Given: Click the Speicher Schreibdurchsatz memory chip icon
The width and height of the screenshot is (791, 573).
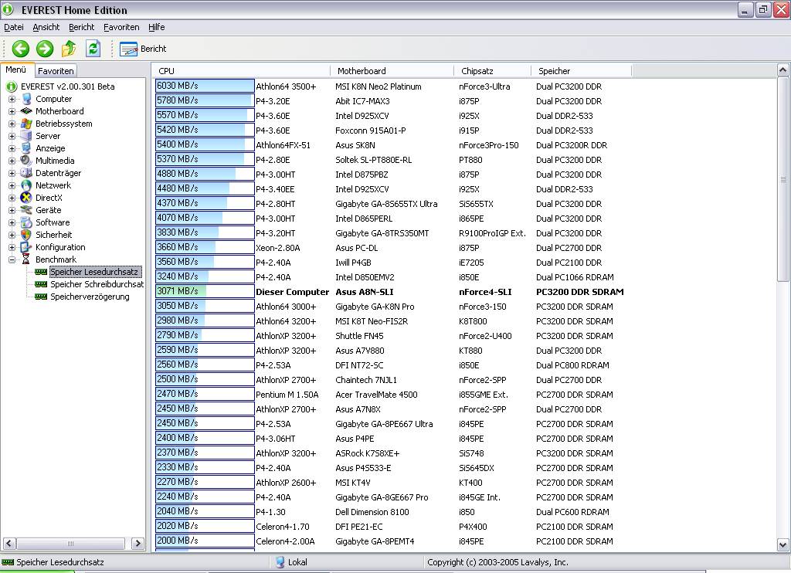Looking at the screenshot, I should coord(41,284).
